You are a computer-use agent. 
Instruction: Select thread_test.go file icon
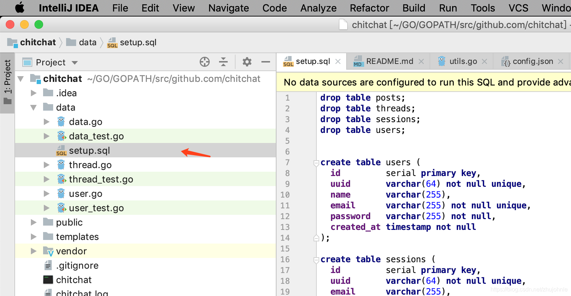(61, 179)
